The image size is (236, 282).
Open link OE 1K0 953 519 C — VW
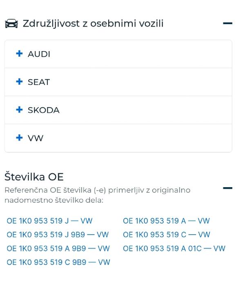(167, 235)
